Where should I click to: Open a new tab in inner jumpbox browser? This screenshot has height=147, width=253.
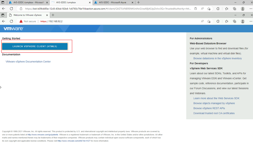(x=53, y=15)
